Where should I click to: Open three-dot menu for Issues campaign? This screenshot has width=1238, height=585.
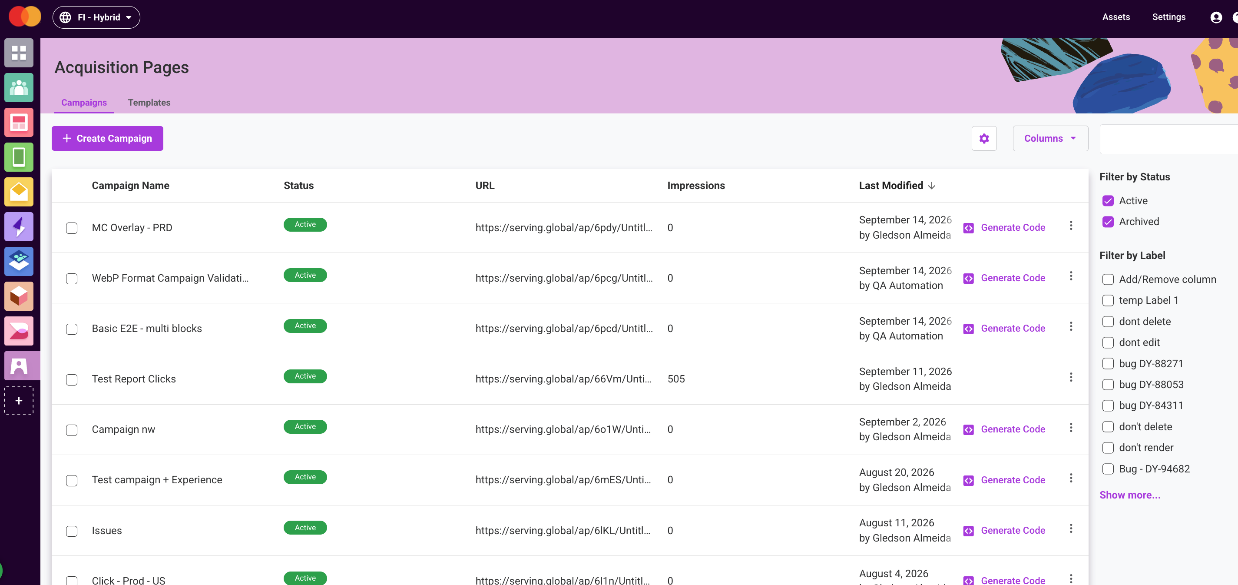tap(1071, 528)
